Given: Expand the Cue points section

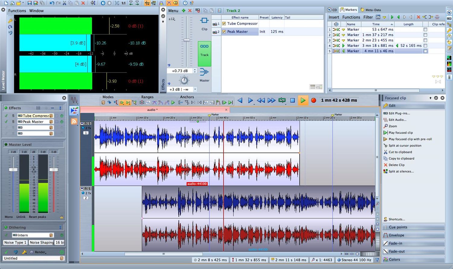Looking at the screenshot, I should click(398, 227).
